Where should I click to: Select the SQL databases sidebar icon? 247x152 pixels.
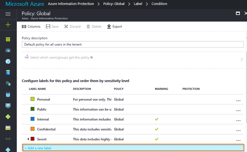8,72
